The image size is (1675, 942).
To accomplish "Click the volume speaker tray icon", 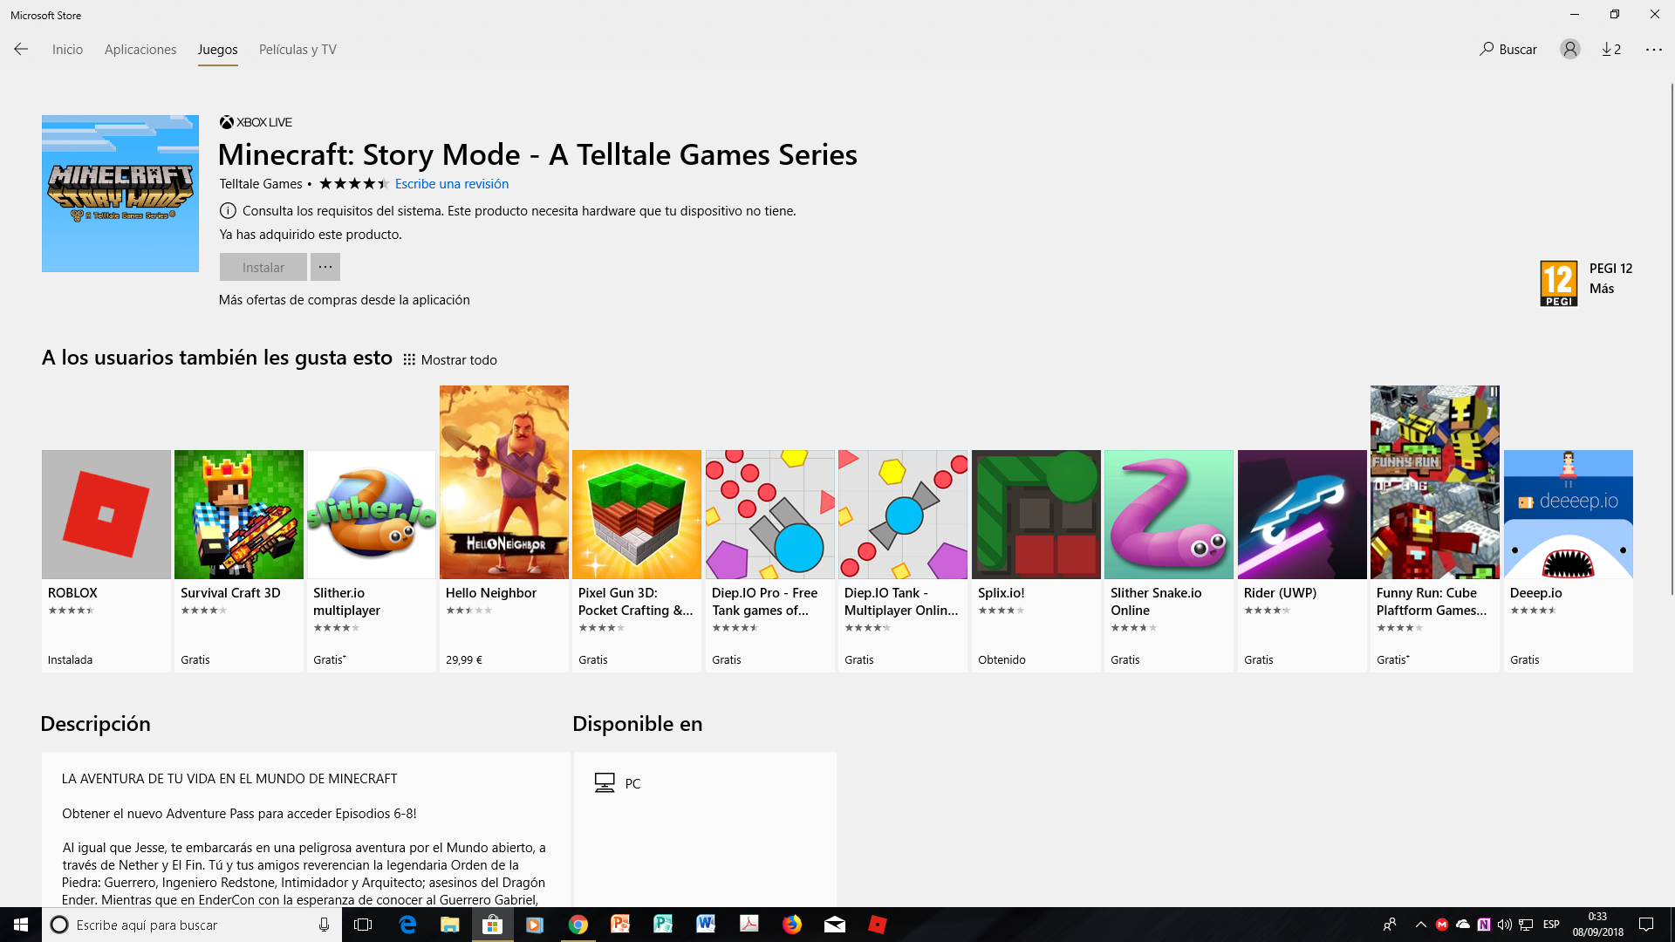I will (x=1505, y=925).
